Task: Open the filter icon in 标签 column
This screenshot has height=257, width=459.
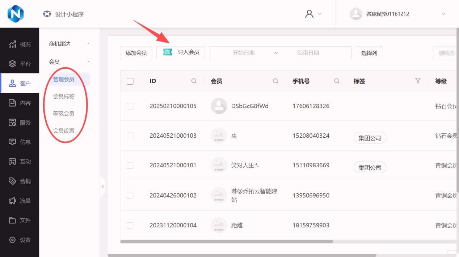Action: click(418, 81)
